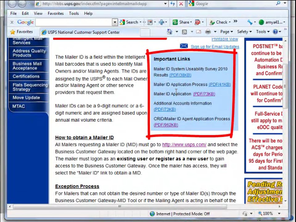
Task: Open the Google toolbar wrench settings
Action: tap(250, 22)
